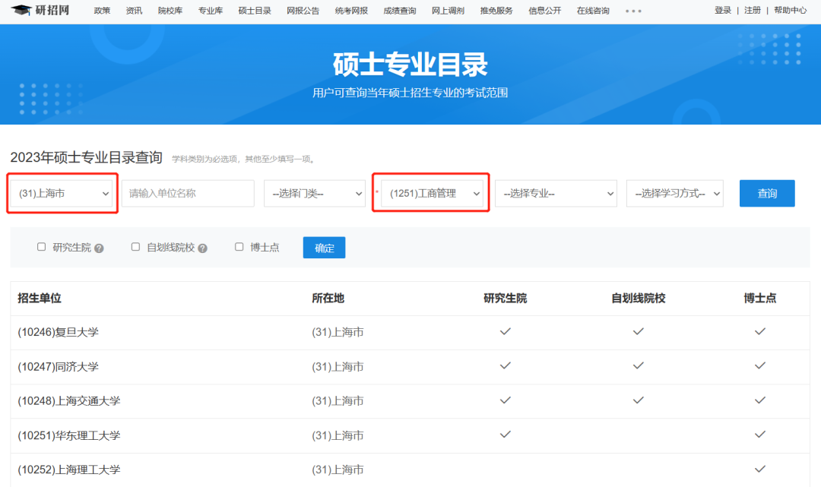This screenshot has width=821, height=487.
Task: Open help tooltip icon beside 自划线院校
Action: (x=203, y=248)
